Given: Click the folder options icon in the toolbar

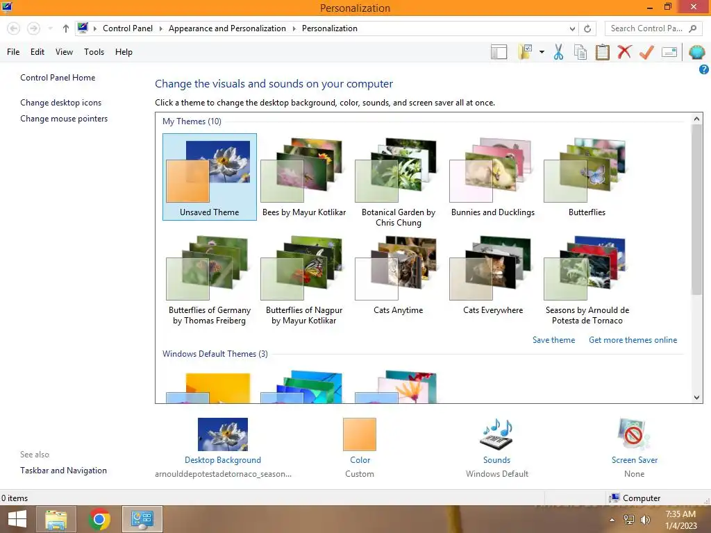Looking at the screenshot, I should click(525, 52).
